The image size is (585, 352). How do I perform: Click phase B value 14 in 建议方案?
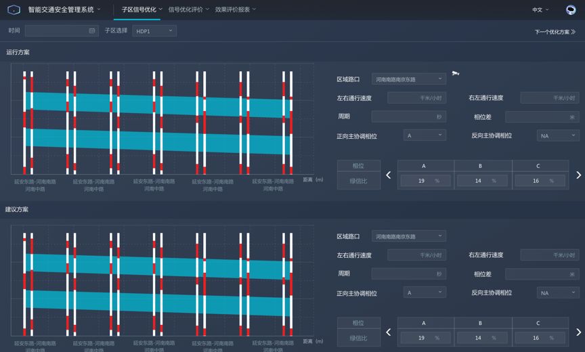482,338
